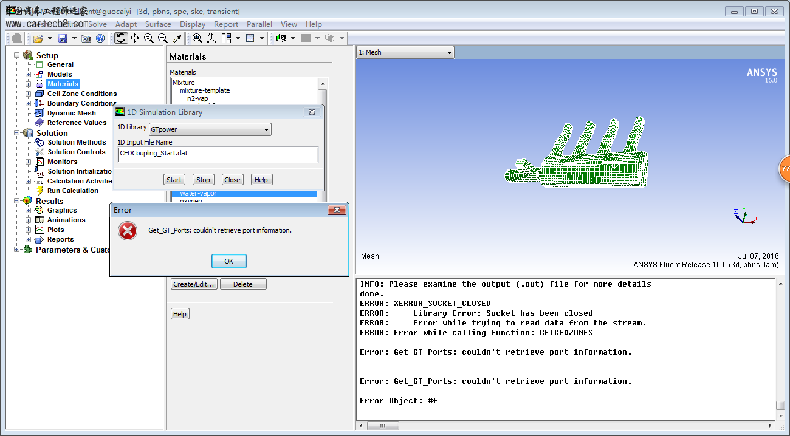Viewport: 790px width, 436px height.
Task: Select the Zoom to Area plus magnifier
Action: 163,38
